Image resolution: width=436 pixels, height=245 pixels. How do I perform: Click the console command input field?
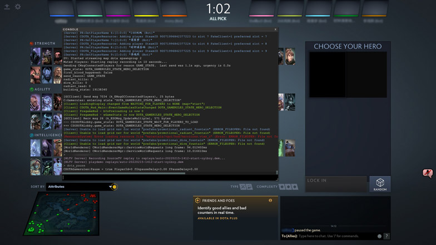[170, 177]
